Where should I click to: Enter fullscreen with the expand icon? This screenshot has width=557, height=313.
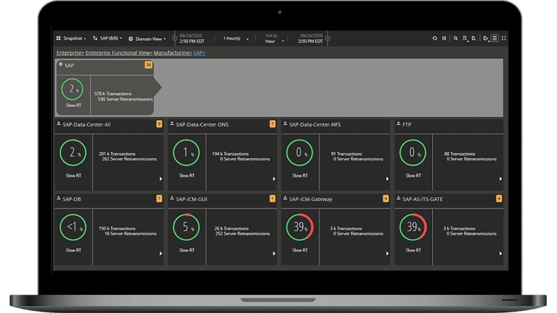[x=504, y=39]
